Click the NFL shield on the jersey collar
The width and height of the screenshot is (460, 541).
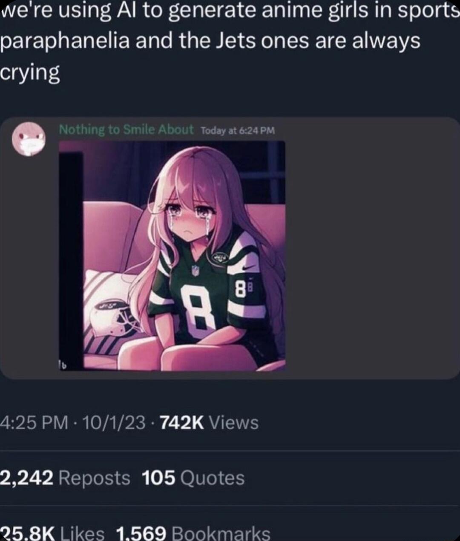coord(195,270)
